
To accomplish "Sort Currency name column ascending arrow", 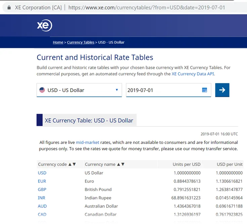I will (119, 164).
